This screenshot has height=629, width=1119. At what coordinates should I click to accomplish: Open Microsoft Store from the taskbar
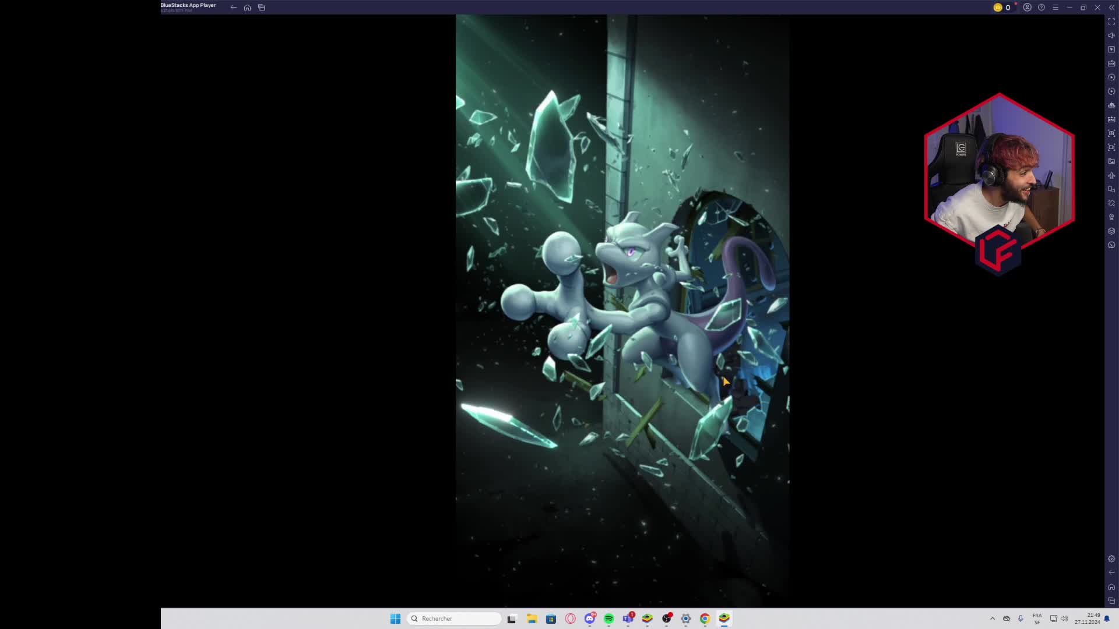click(551, 619)
